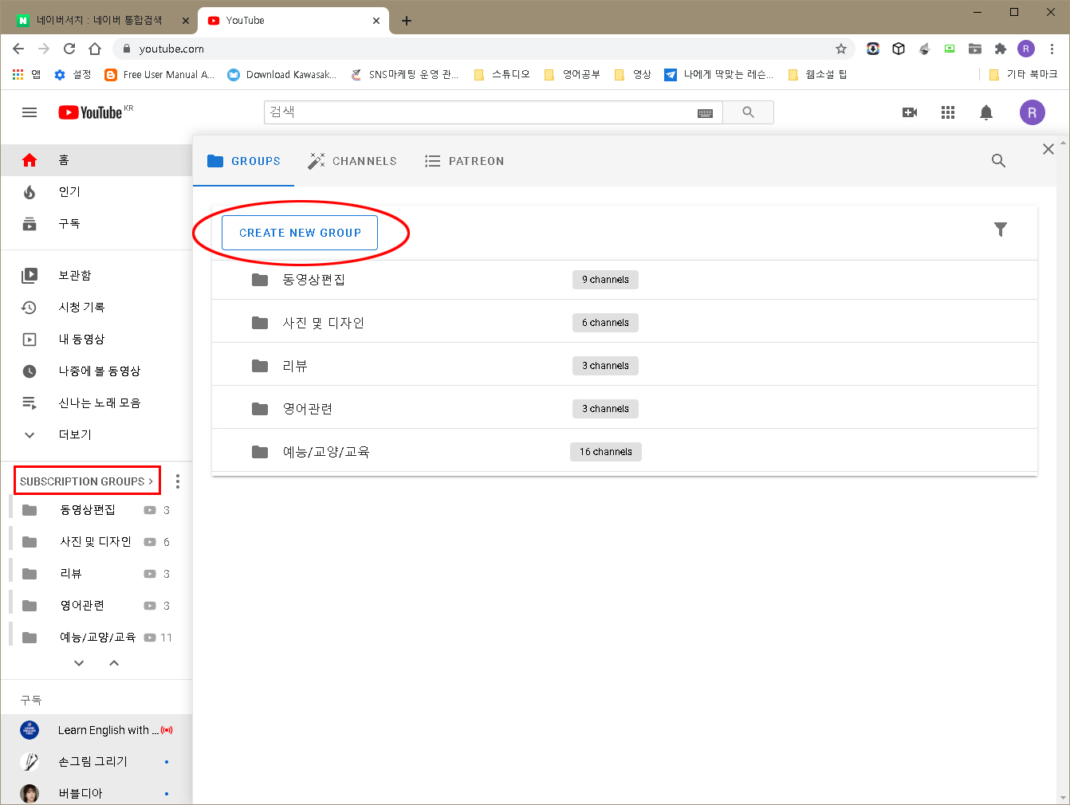
Task: Click the profile avatar R in the toolbar
Action: pos(1032,112)
